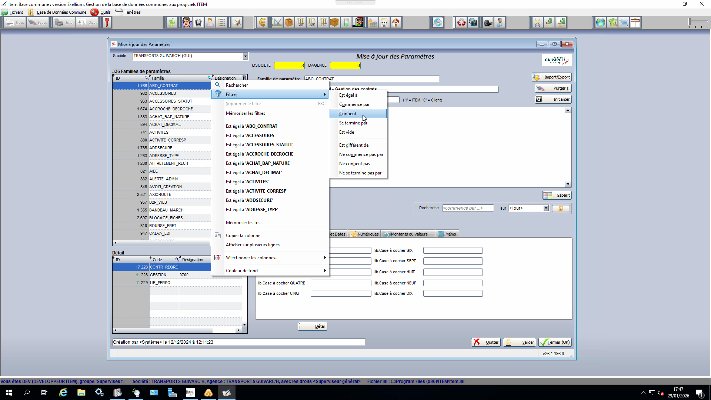
Task: Click the man's face portrait toolbar icon
Action: pos(187,23)
